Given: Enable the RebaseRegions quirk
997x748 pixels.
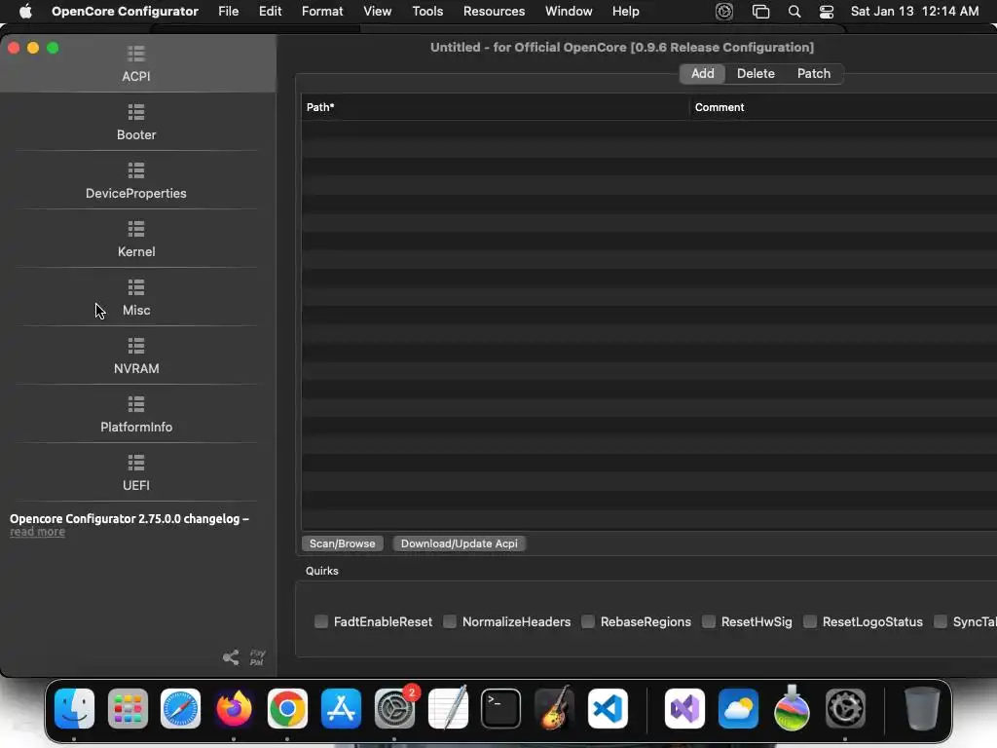Looking at the screenshot, I should coord(588,621).
